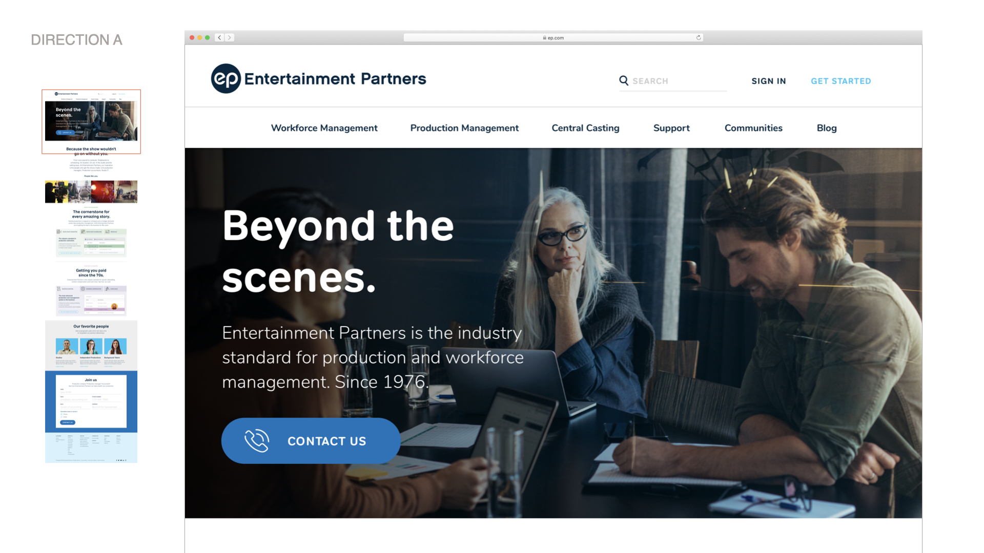Click the 'Join us' form preview section
Screen dimensions: 984x553
[x=91, y=401]
